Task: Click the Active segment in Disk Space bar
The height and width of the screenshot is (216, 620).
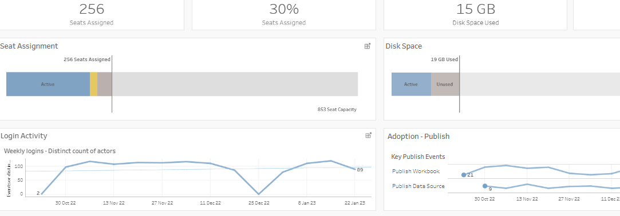Action: pos(411,84)
